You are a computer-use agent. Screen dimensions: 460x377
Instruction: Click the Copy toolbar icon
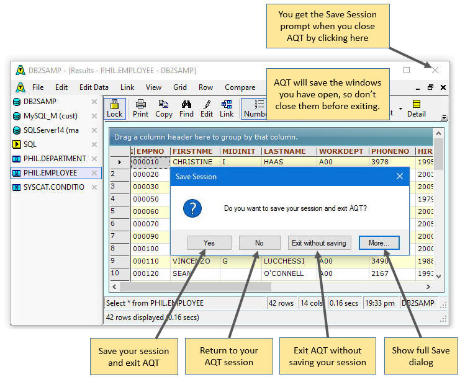pyautogui.click(x=164, y=109)
